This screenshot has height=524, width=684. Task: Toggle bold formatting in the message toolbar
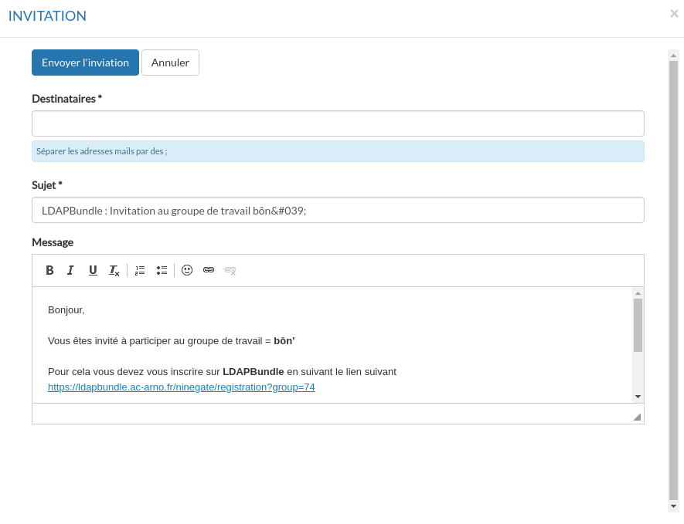49,270
